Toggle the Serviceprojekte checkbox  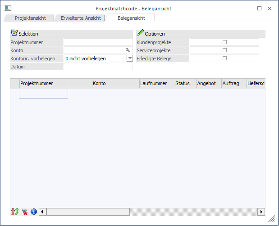[224, 50]
